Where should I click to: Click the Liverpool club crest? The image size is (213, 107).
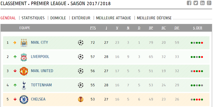coord(24,57)
